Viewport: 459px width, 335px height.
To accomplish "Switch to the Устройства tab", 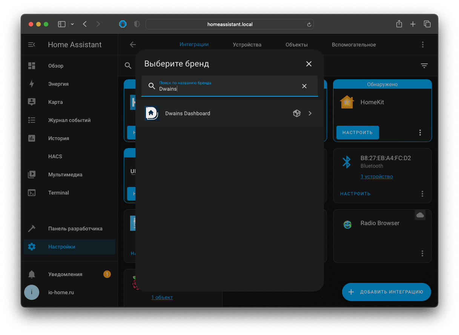I will 247,44.
